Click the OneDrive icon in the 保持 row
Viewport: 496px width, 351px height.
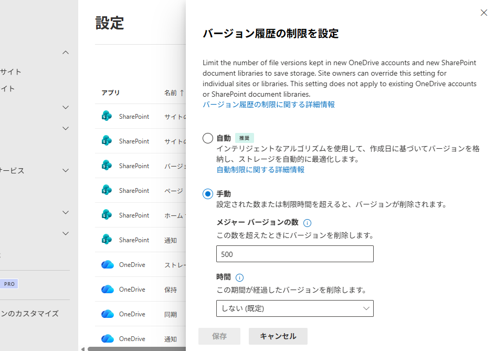point(107,290)
